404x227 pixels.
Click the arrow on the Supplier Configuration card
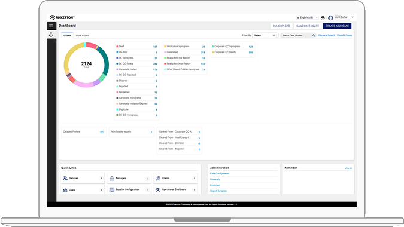tap(148, 190)
